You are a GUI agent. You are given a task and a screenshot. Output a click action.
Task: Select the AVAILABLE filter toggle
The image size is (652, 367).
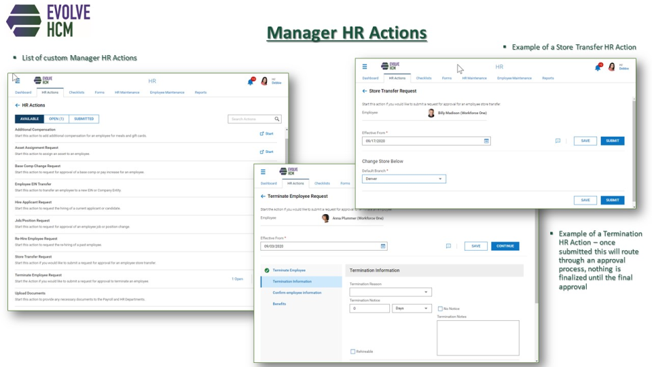29,119
